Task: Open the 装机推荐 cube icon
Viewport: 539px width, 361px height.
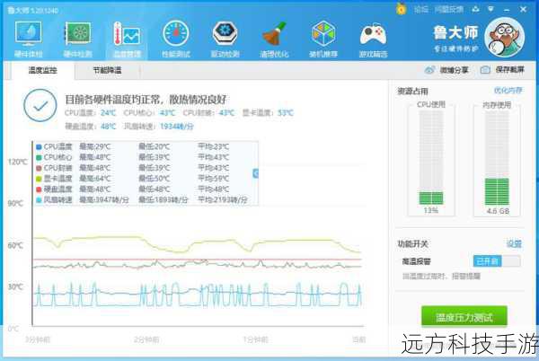Action: 323,33
